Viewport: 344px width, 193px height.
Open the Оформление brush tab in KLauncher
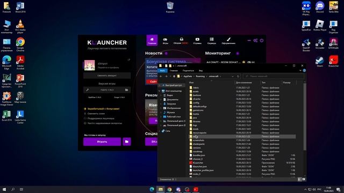pyautogui.click(x=228, y=41)
